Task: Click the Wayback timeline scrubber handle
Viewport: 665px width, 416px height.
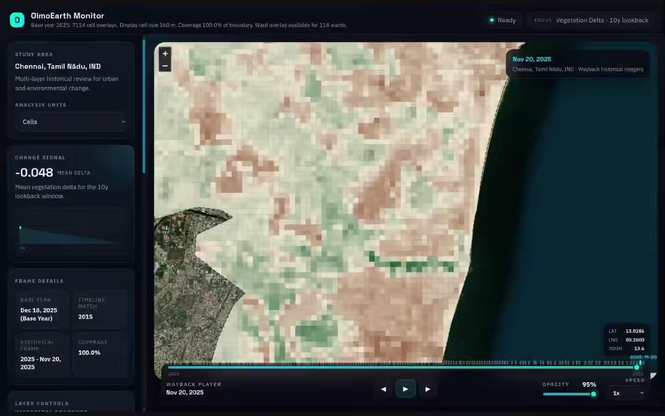Action: tap(636, 367)
